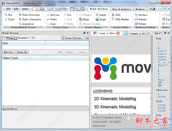The height and width of the screenshot is (131, 172).
Task: Click the Open folder toolbar icon
Action: [38, 9]
